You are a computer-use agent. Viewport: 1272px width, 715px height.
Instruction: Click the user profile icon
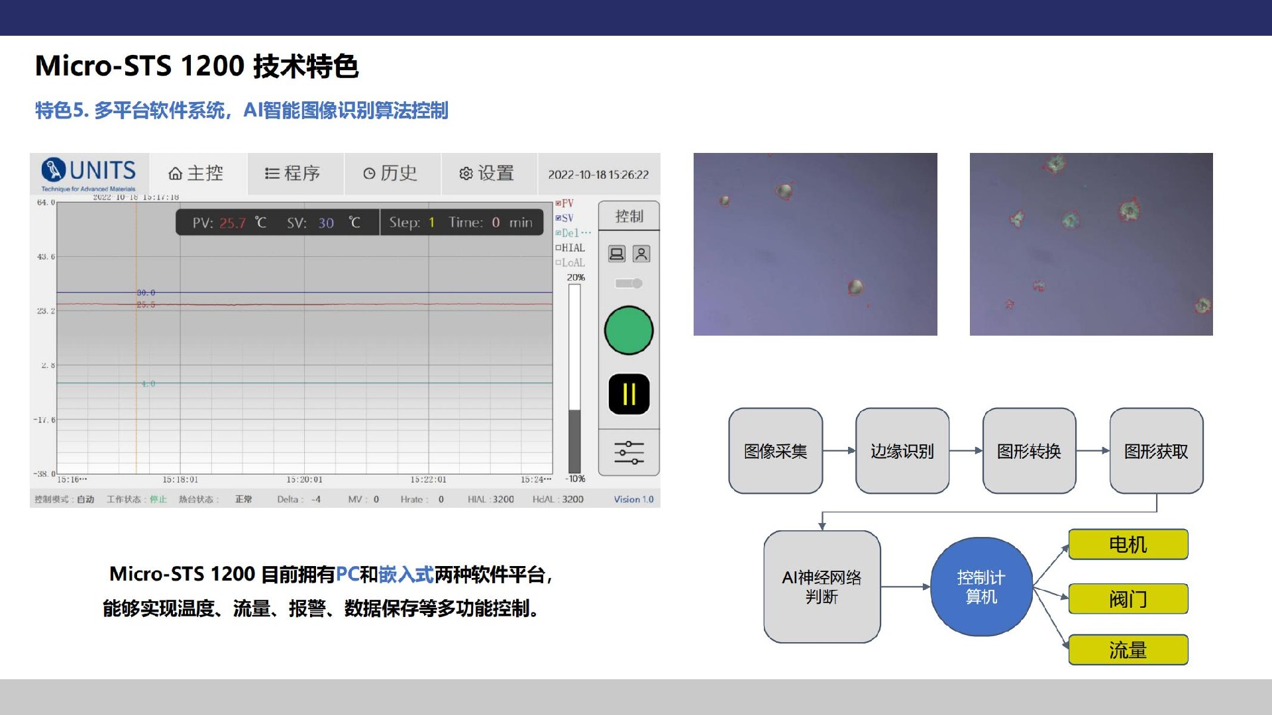click(641, 254)
